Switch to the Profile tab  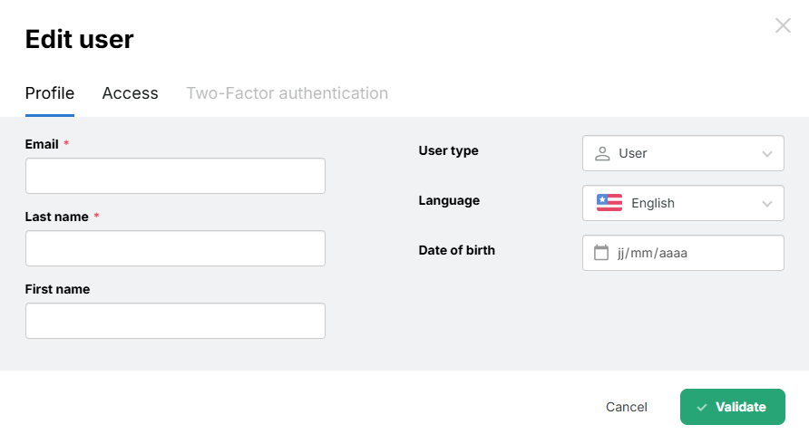click(50, 93)
